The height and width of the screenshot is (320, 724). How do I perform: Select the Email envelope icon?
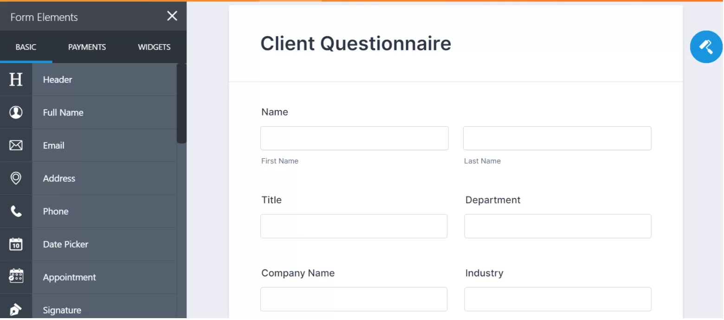pyautogui.click(x=16, y=145)
